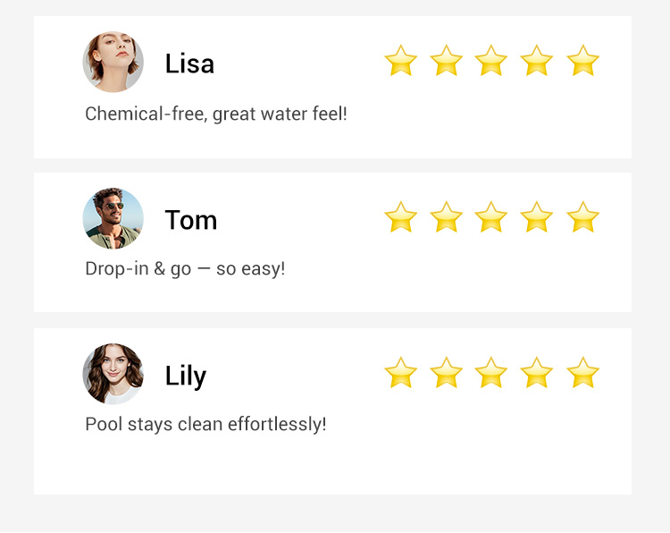Click the fifth star in Lisa's rating
This screenshot has width=670, height=533.
pos(582,62)
